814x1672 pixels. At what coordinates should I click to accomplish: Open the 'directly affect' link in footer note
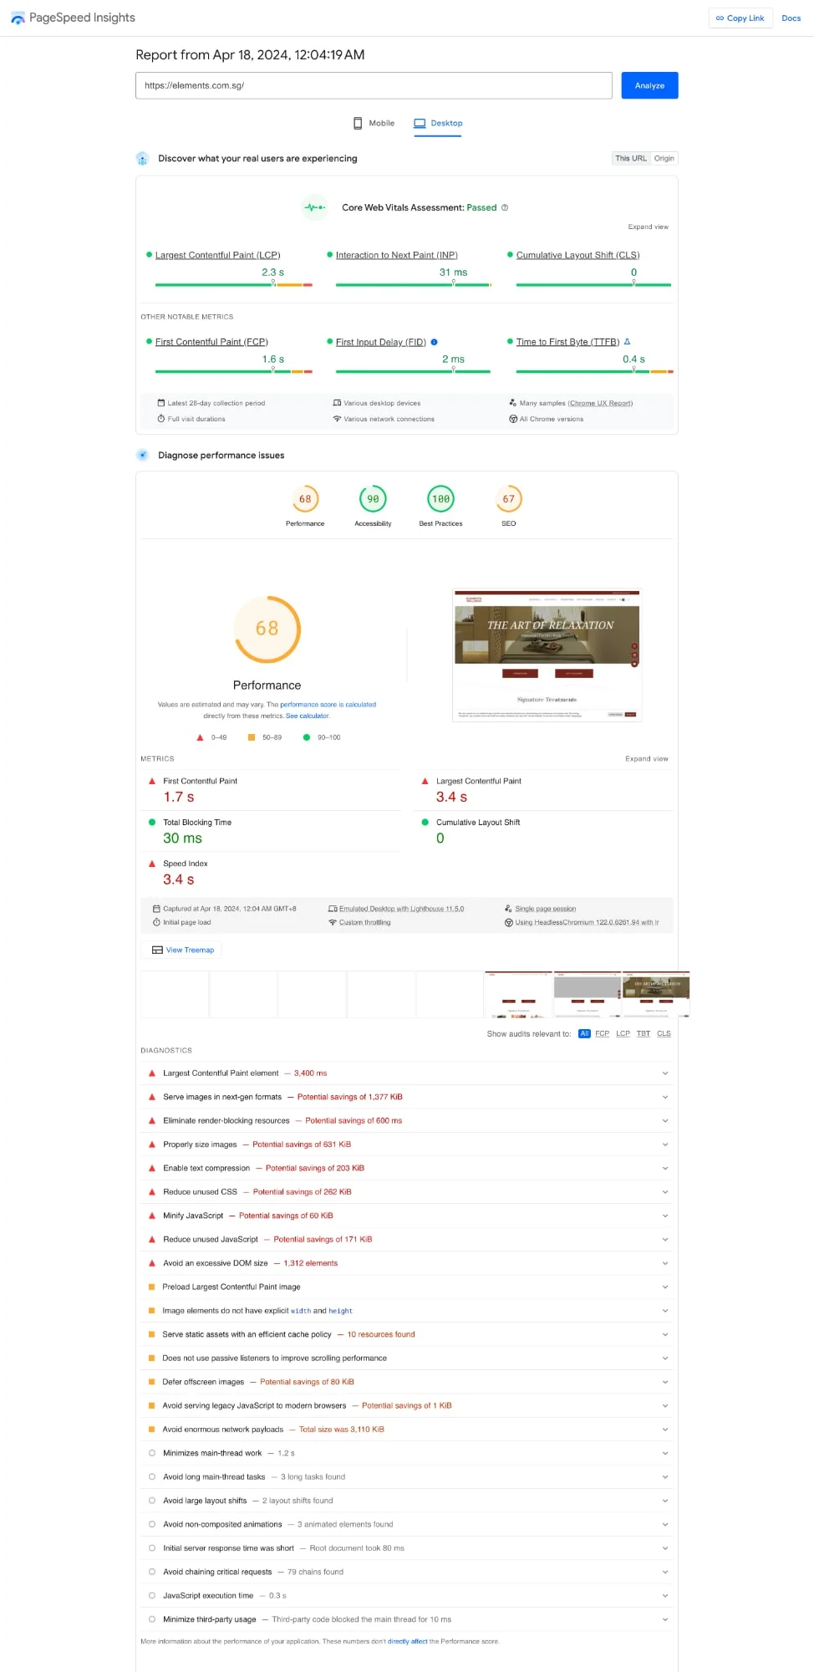click(x=407, y=1641)
